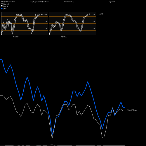Click the 'Fast K' legend label
Screen dimensions: 146x146
6,6
